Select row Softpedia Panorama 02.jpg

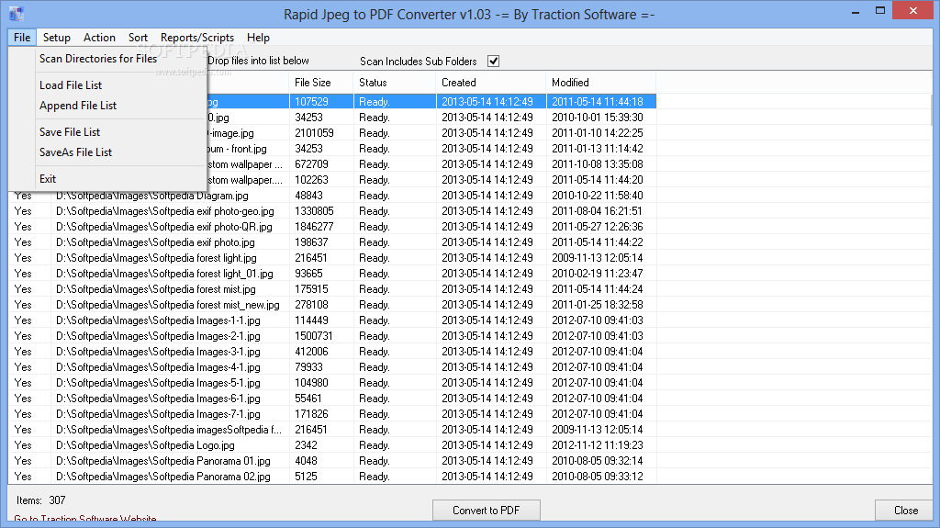(x=332, y=477)
